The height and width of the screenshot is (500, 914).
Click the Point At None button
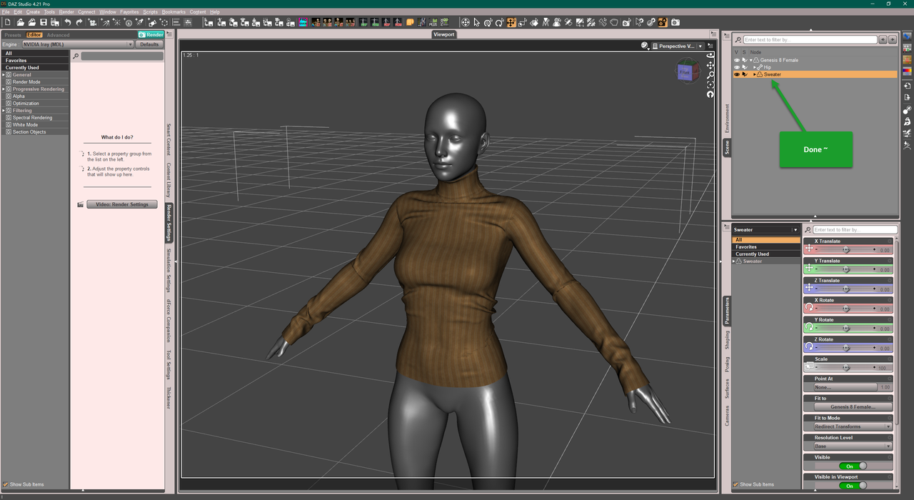[x=845, y=387]
